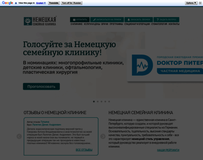Select the third carousel dot
The height and width of the screenshot is (160, 203).
tap(101, 102)
